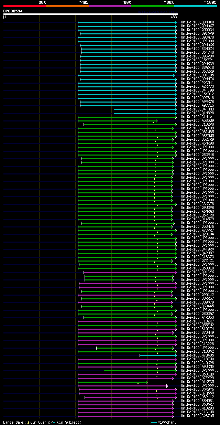This screenshot has height=425, width=220.
Task: Click the purple alignment bar for C0S7A5
Action: click(x=125, y=416)
